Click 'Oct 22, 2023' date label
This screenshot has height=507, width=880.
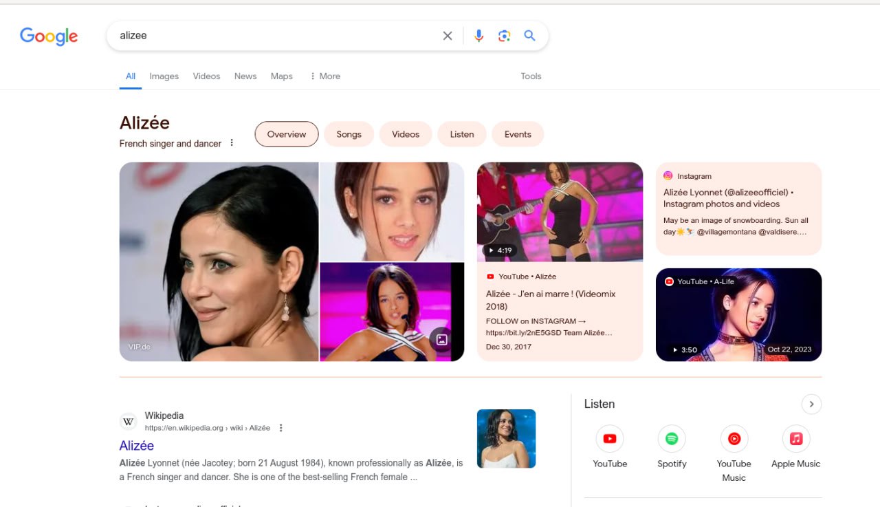coord(789,349)
